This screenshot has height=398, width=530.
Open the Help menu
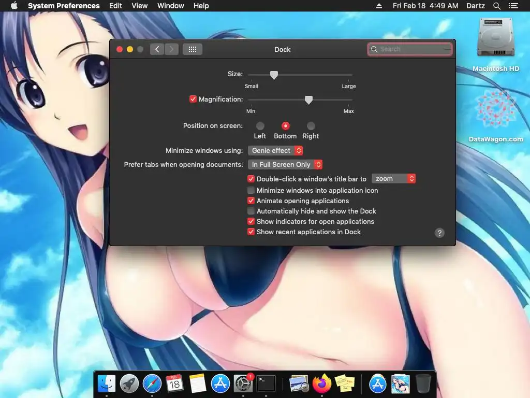coord(201,6)
